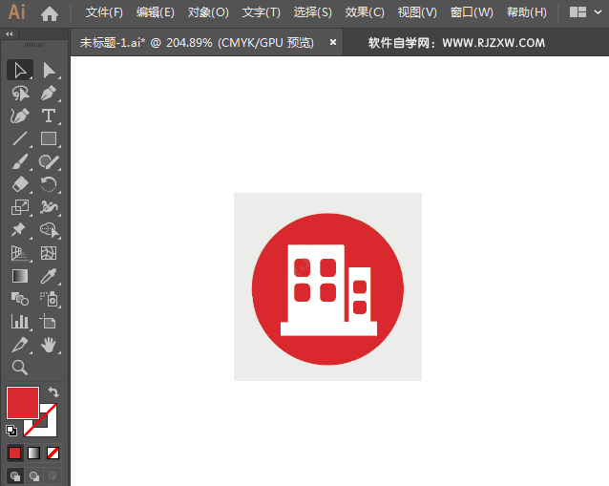
Task: Select the Width/Warp tool
Action: pos(49,207)
